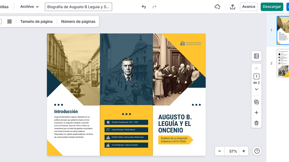Zoom in with the plus button
Image resolution: width=289 pixels, height=162 pixels.
[x=244, y=151]
